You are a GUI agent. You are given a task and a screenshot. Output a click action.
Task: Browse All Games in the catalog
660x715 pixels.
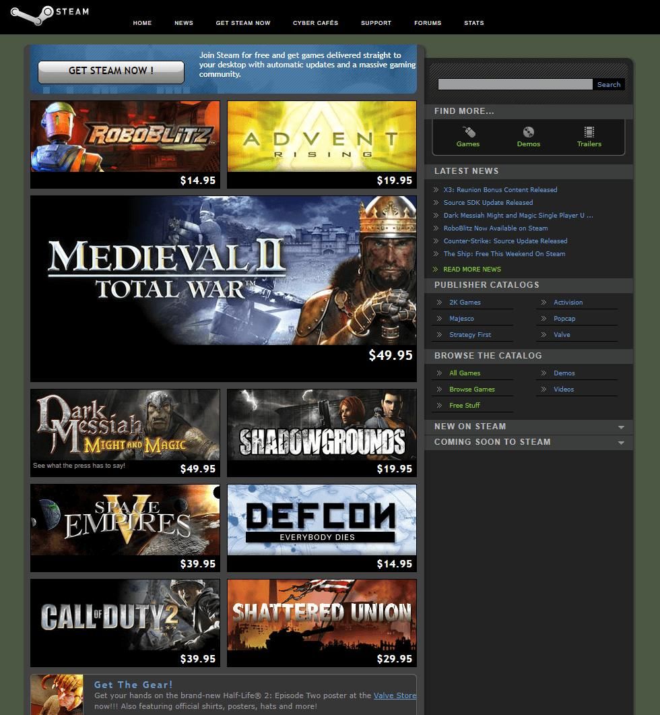coord(465,373)
